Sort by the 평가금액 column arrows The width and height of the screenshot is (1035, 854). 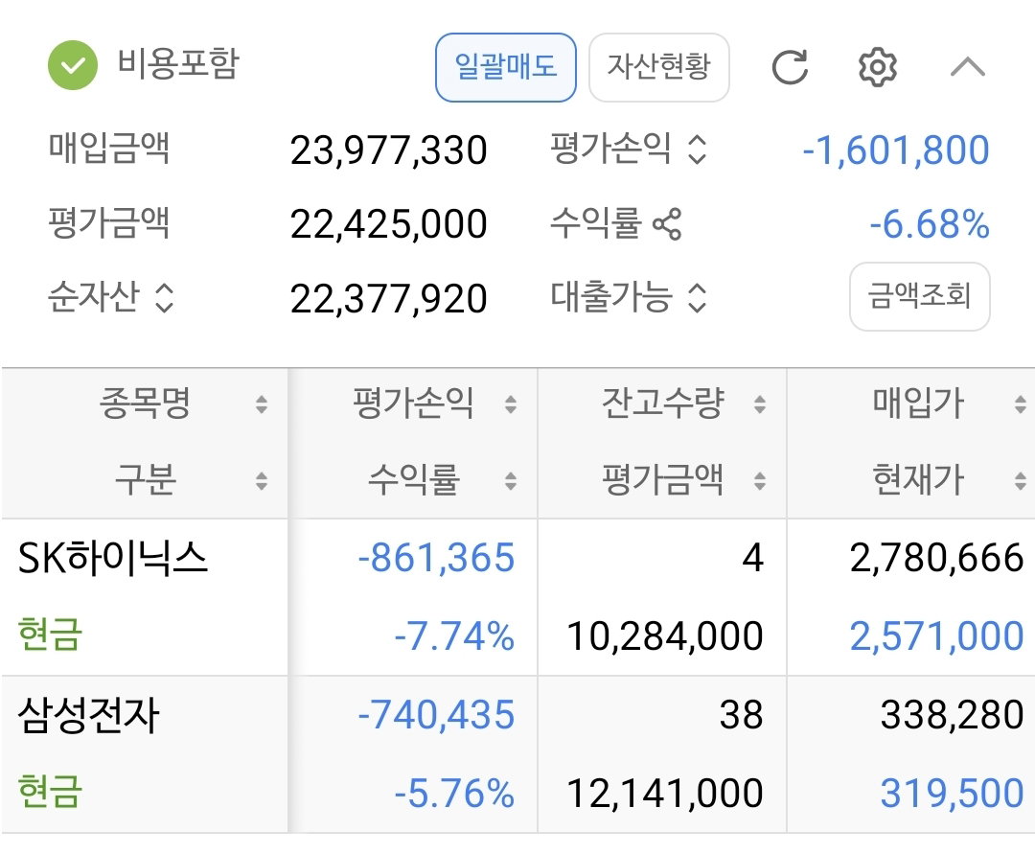(760, 480)
